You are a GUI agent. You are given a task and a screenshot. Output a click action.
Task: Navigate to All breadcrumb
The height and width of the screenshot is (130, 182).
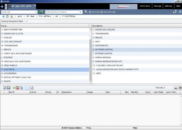pyautogui.click(x=56, y=16)
